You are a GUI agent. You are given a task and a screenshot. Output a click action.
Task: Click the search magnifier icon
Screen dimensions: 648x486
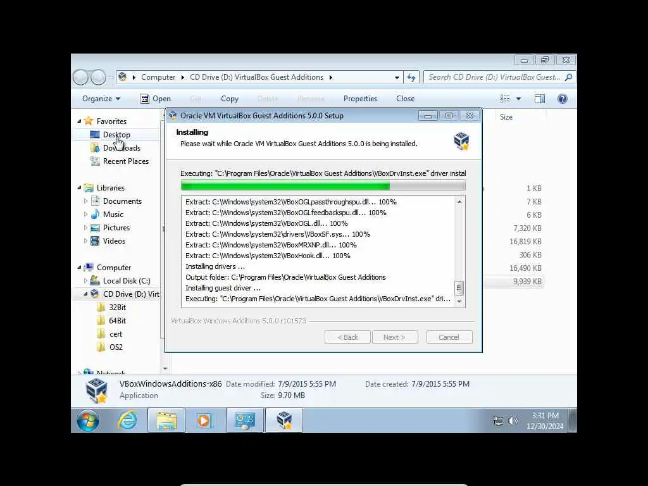(569, 77)
